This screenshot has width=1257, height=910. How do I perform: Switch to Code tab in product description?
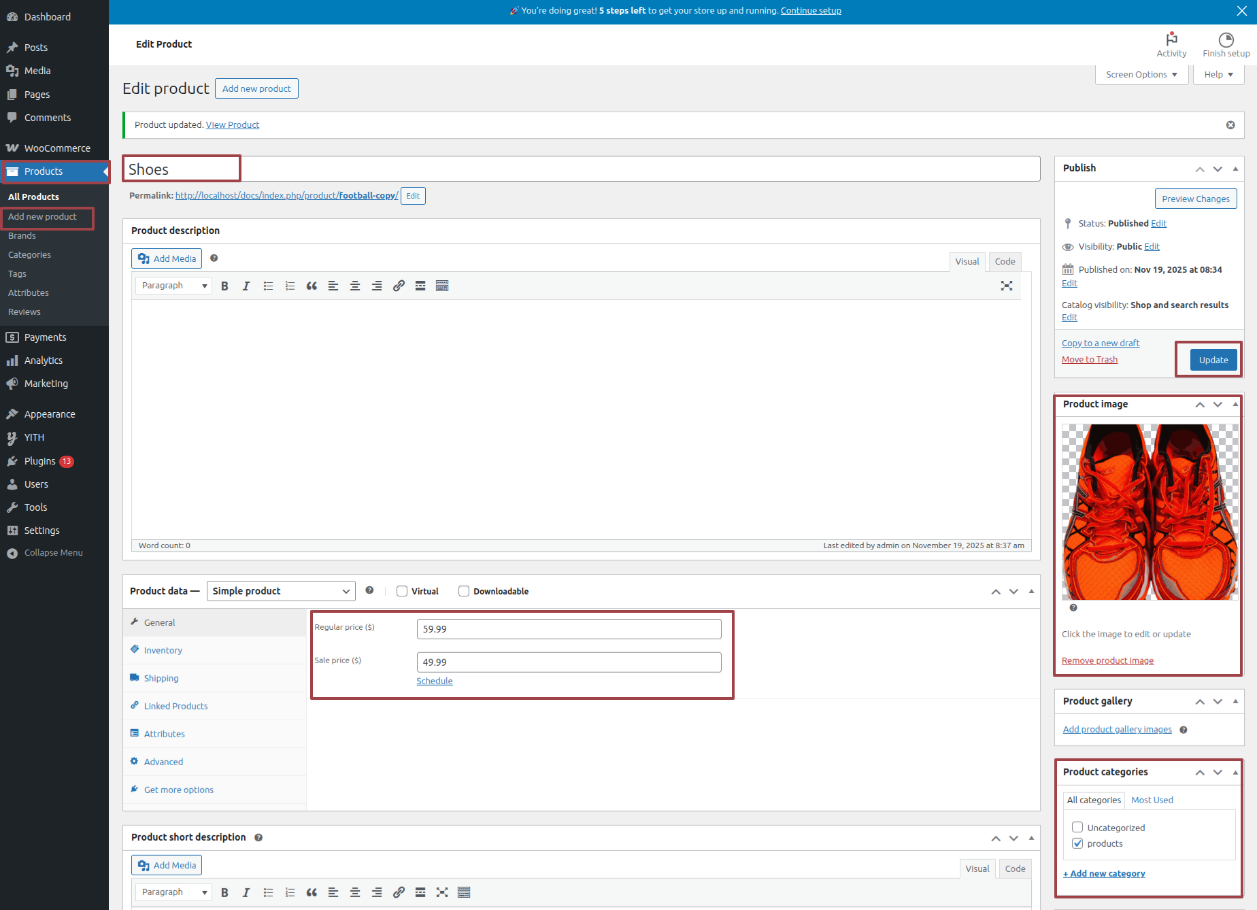(x=1005, y=262)
